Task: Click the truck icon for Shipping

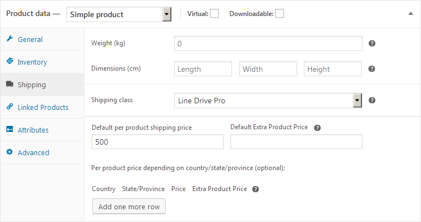Action: 9,84
